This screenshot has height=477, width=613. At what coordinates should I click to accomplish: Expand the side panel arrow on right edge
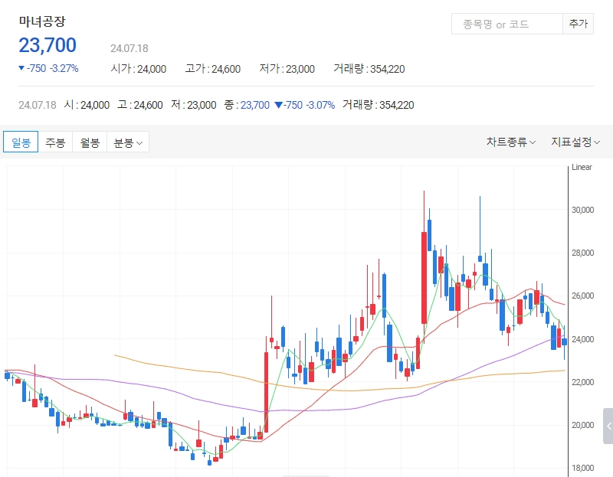point(608,426)
